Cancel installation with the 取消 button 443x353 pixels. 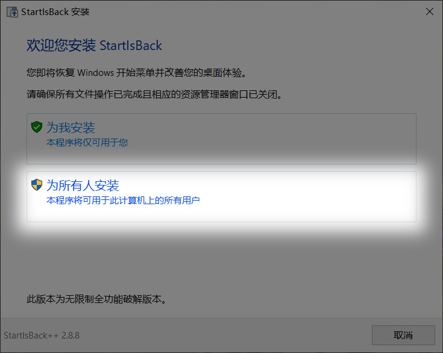tap(403, 335)
